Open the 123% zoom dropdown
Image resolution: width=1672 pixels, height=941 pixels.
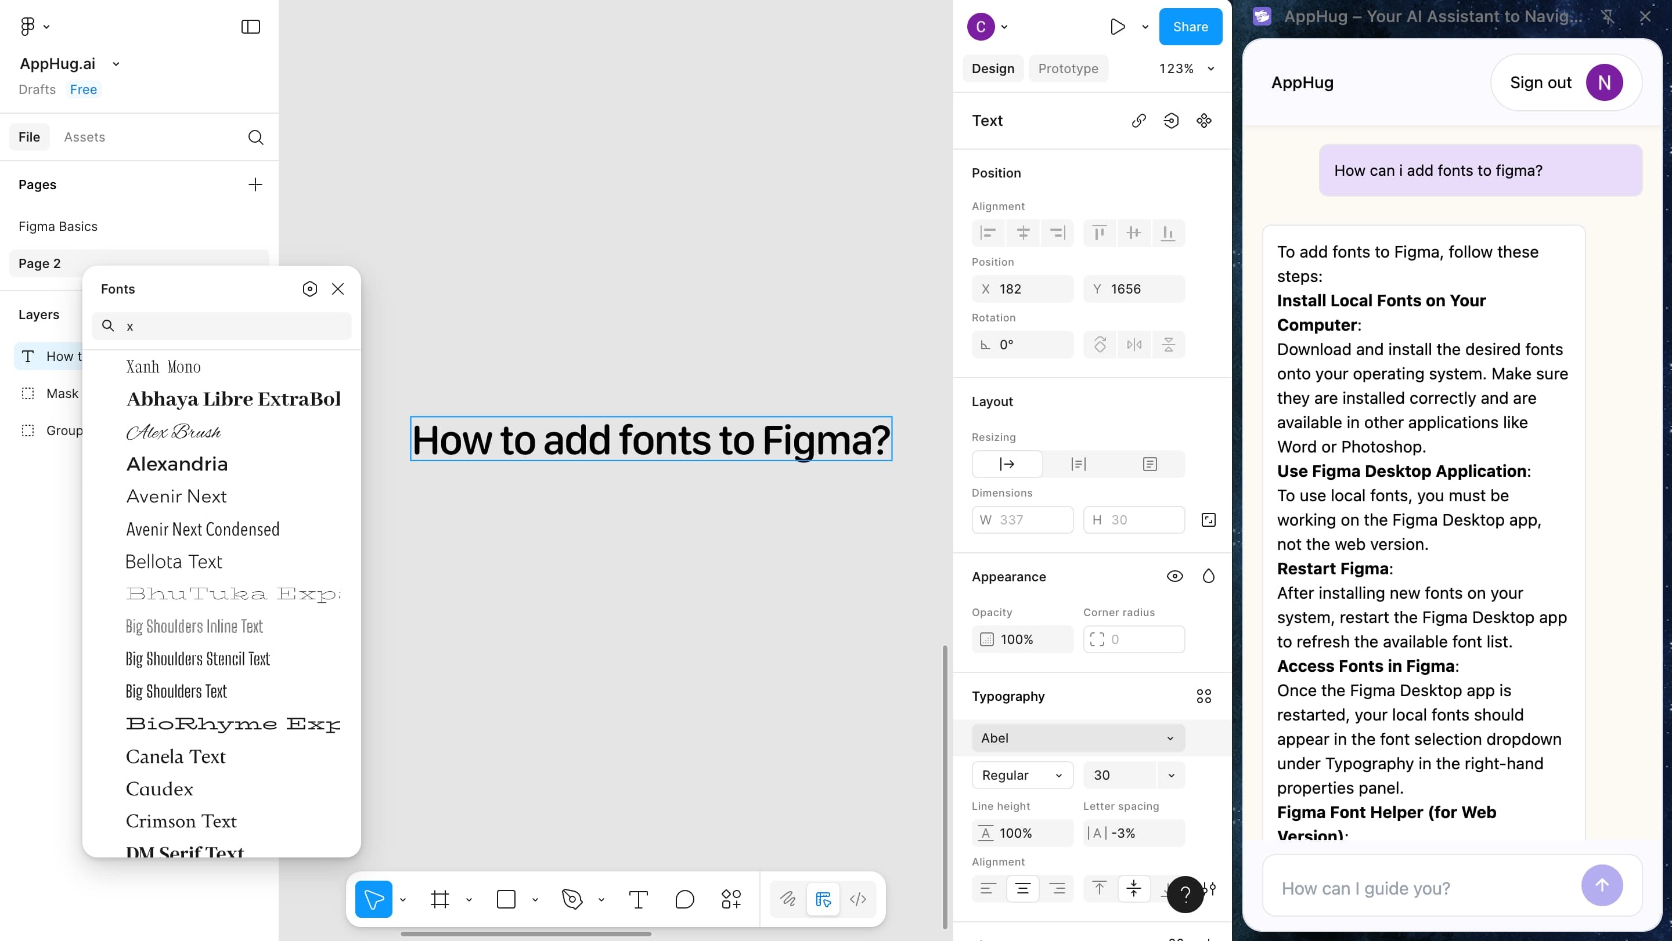[x=1187, y=68]
